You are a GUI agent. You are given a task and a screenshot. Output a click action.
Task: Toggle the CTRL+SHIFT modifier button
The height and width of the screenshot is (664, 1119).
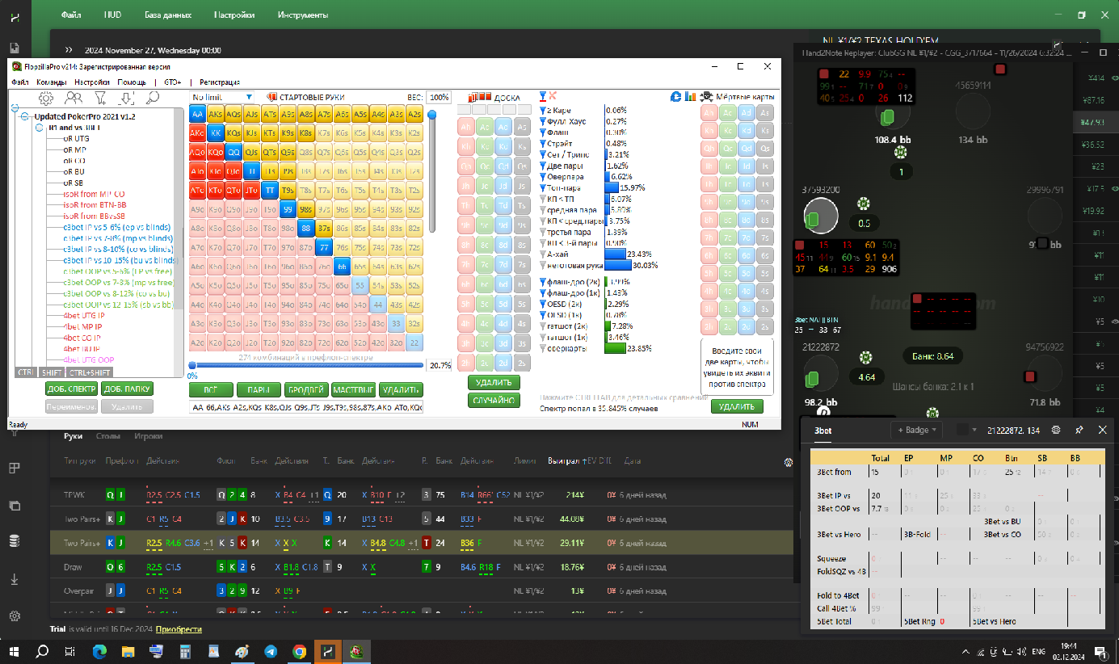pyautogui.click(x=90, y=372)
